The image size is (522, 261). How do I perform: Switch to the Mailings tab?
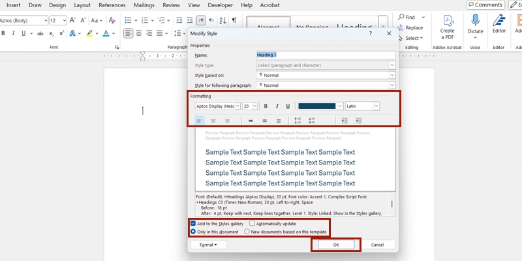(x=144, y=5)
